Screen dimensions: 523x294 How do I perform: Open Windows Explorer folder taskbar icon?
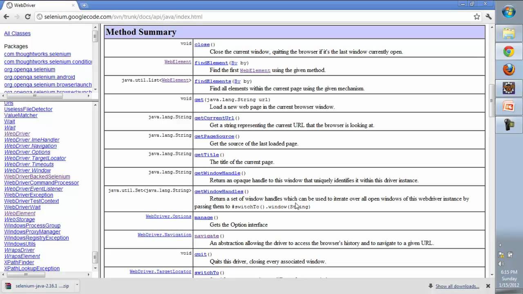click(x=509, y=33)
